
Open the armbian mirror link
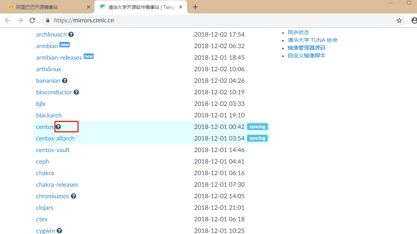point(47,46)
